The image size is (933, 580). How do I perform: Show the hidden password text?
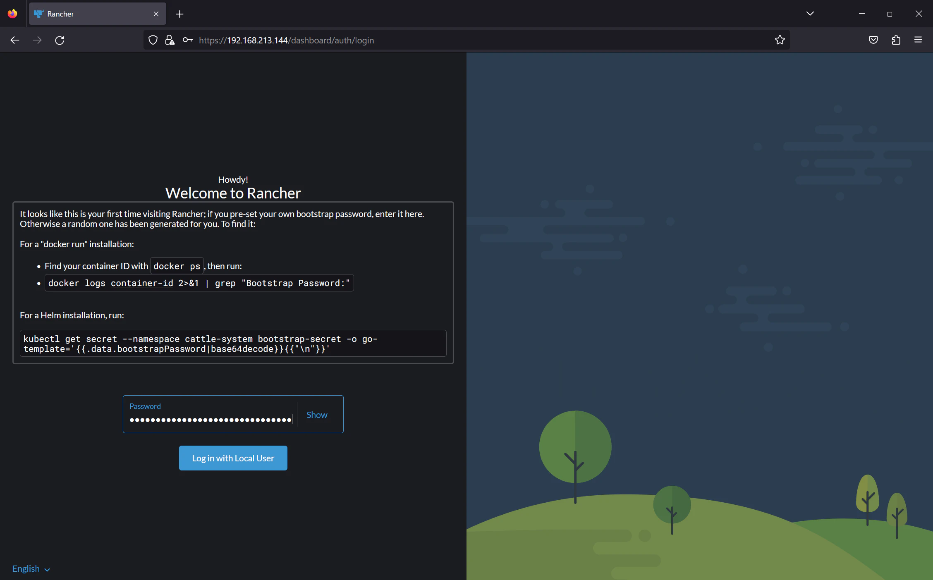pos(317,415)
